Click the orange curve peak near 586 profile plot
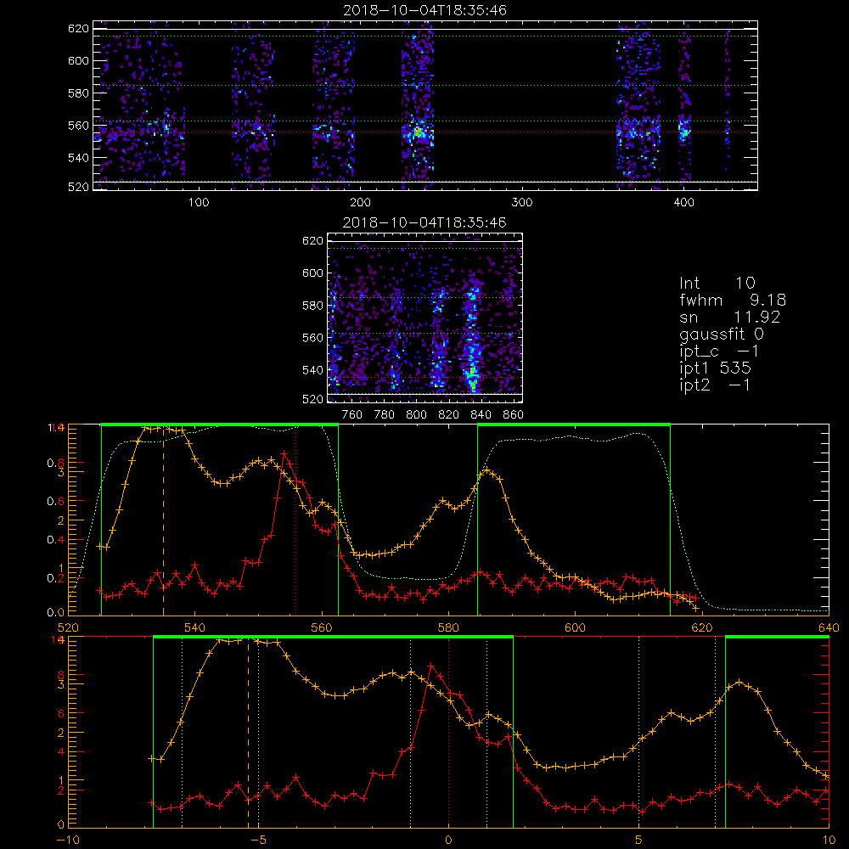849x849 pixels. 487,470
